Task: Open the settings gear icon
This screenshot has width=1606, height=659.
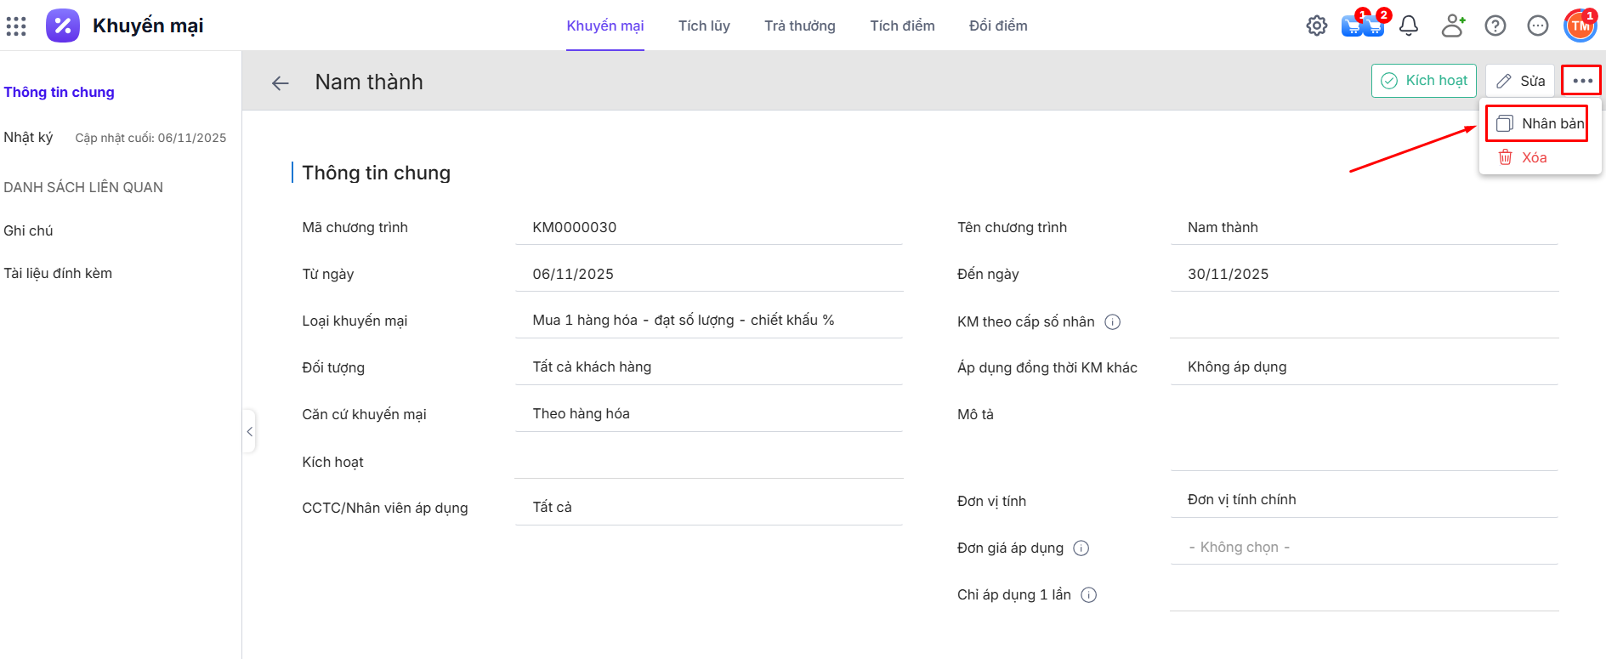Action: pos(1316,26)
